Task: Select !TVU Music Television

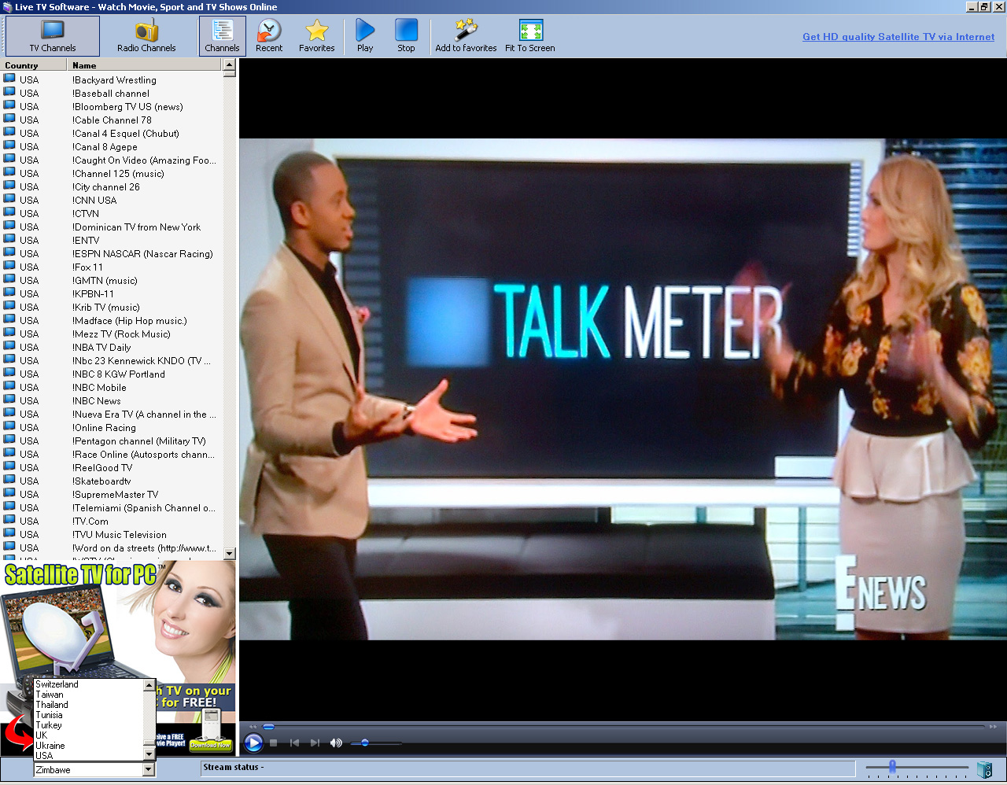Action: coord(120,535)
